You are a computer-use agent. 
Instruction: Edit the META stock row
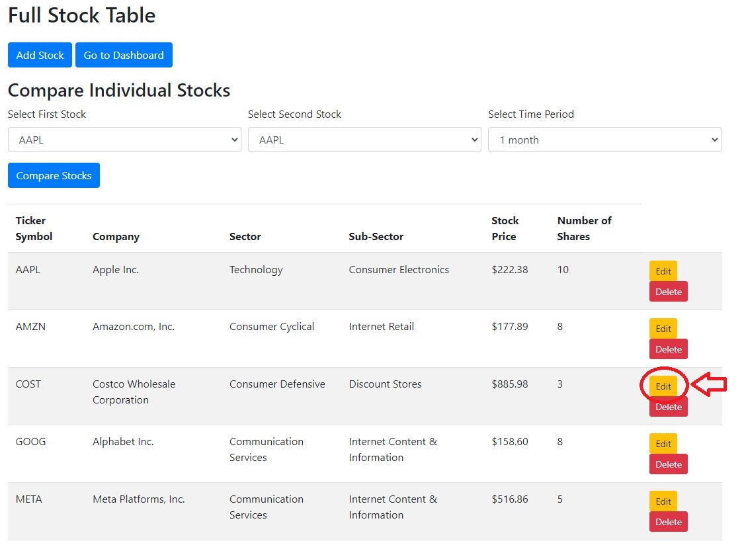pyautogui.click(x=663, y=501)
